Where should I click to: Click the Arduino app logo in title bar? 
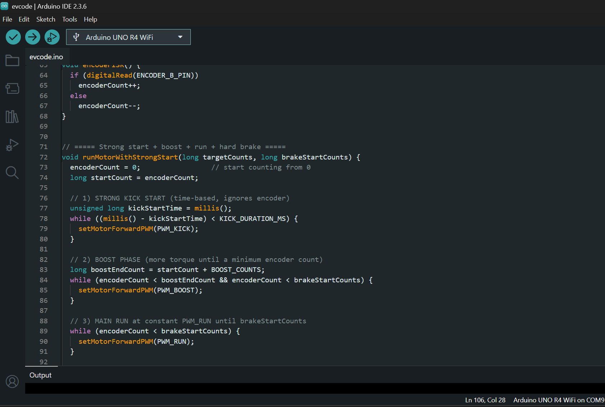point(4,6)
